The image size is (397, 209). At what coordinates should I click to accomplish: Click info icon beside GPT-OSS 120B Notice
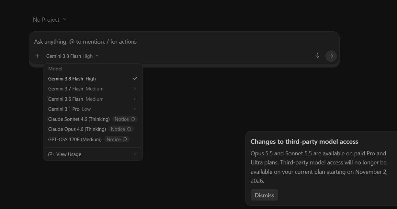click(125, 139)
